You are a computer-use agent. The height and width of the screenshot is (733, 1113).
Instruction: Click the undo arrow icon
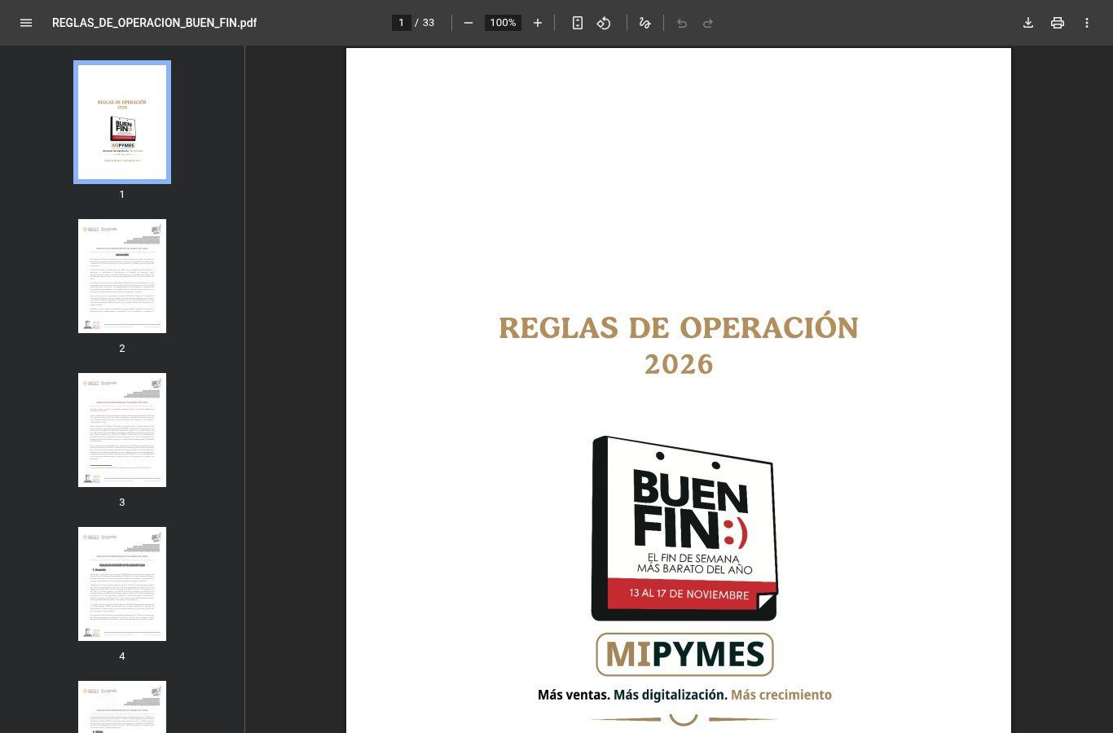(x=682, y=23)
